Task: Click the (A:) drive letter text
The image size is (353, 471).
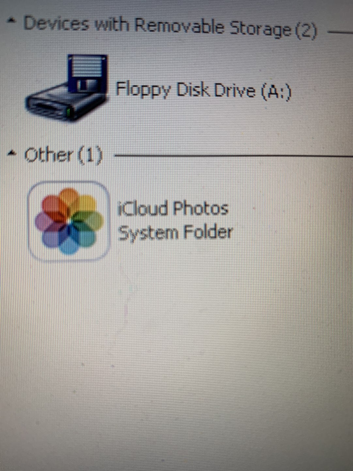Action: 276,92
